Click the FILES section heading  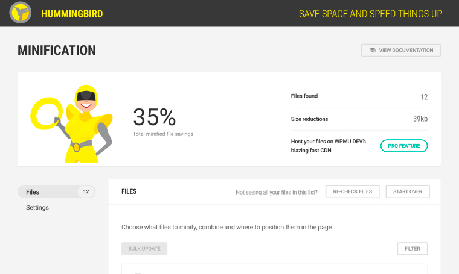click(129, 192)
